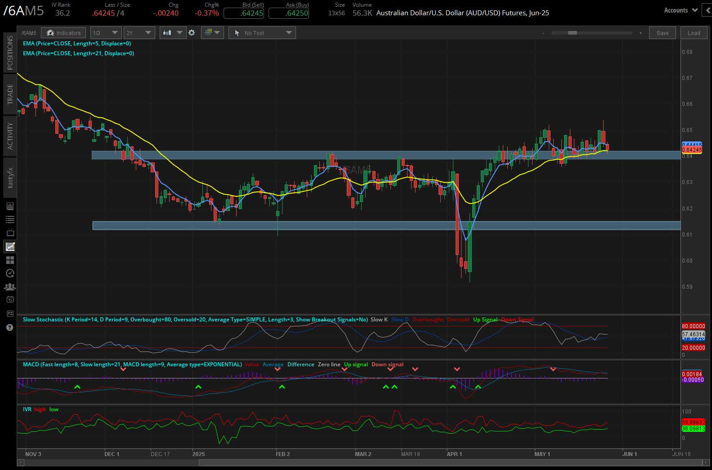The width and height of the screenshot is (712, 470).
Task: Select the EMA Length=21 indicator label
Action: point(78,53)
